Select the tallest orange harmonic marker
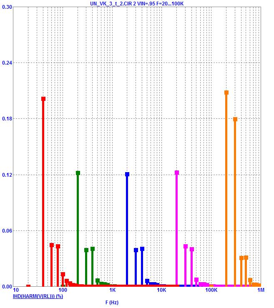This screenshot has width=274, height=308. [226, 93]
